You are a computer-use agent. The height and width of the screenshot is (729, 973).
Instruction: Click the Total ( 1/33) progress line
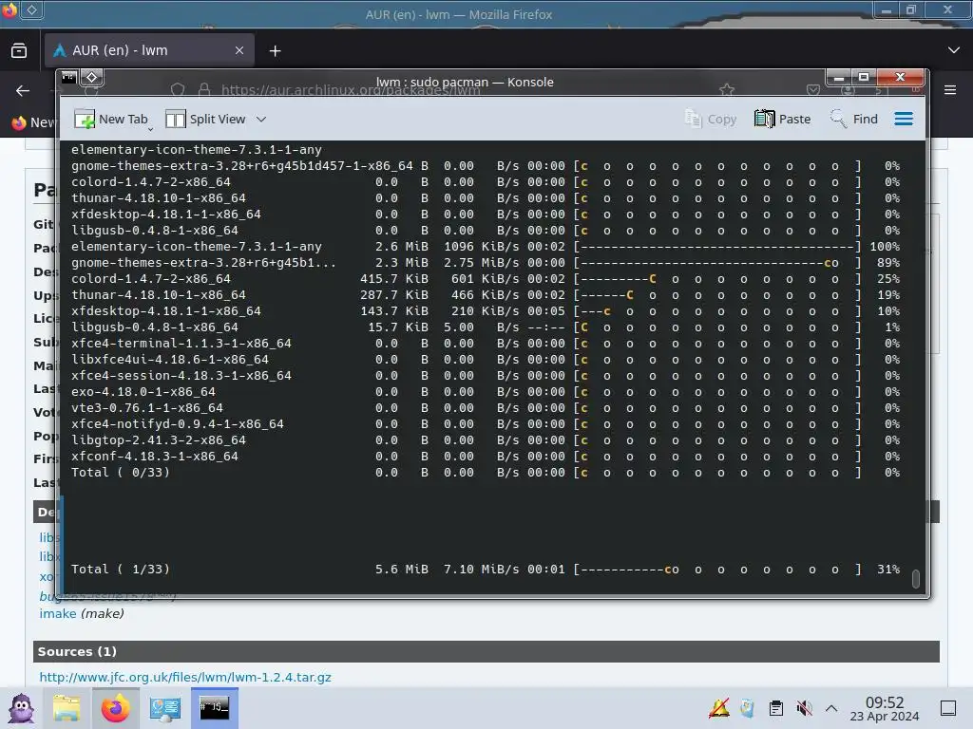point(486,570)
